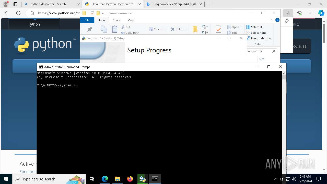Show hidden tray icons chevron

click(x=275, y=179)
